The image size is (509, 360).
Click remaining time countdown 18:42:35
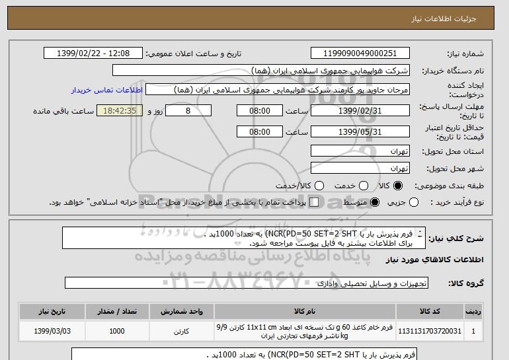pyautogui.click(x=120, y=110)
